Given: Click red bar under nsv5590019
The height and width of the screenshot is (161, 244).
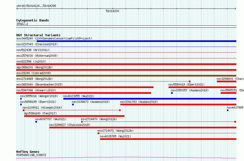Looking at the screenshot, I should coord(202,87).
